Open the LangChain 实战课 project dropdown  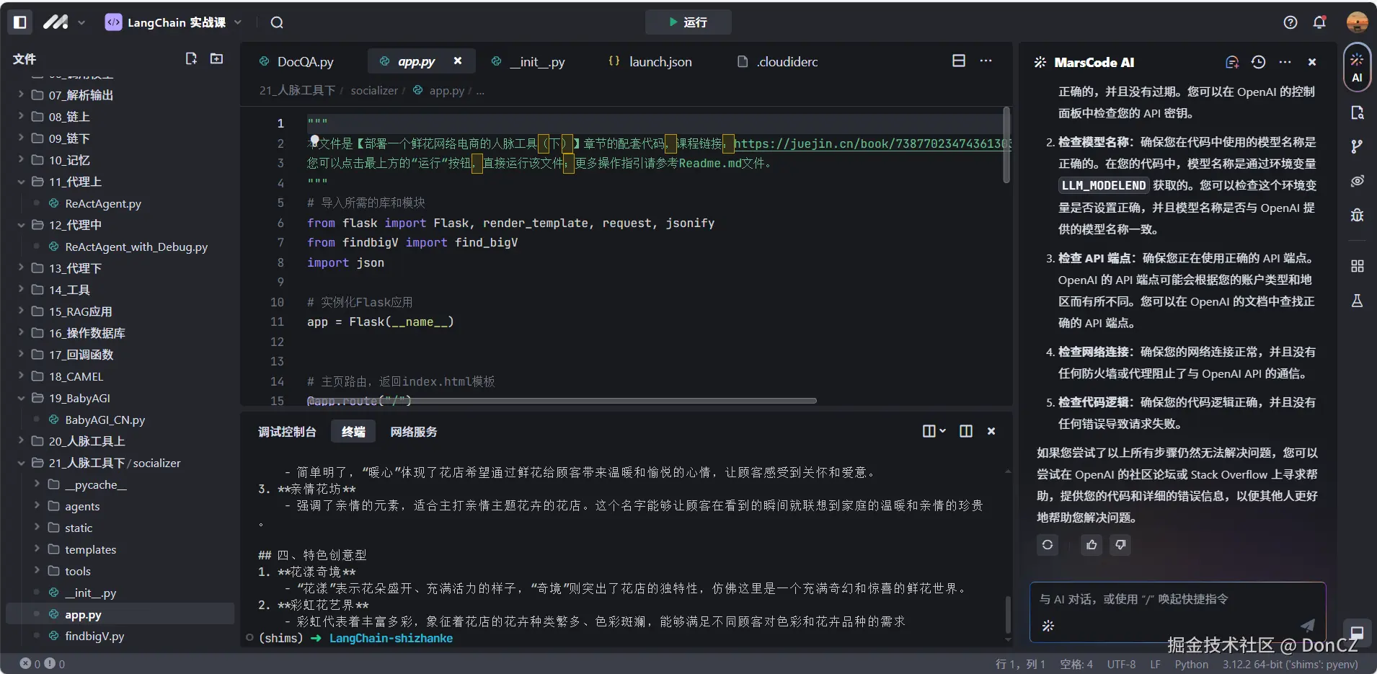(174, 22)
